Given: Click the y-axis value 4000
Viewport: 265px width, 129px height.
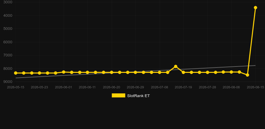Looking at the screenshot, I should pyautogui.click(x=8, y=15).
